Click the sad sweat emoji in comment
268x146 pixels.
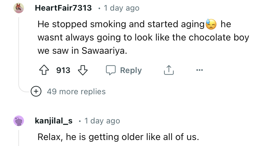211,25
